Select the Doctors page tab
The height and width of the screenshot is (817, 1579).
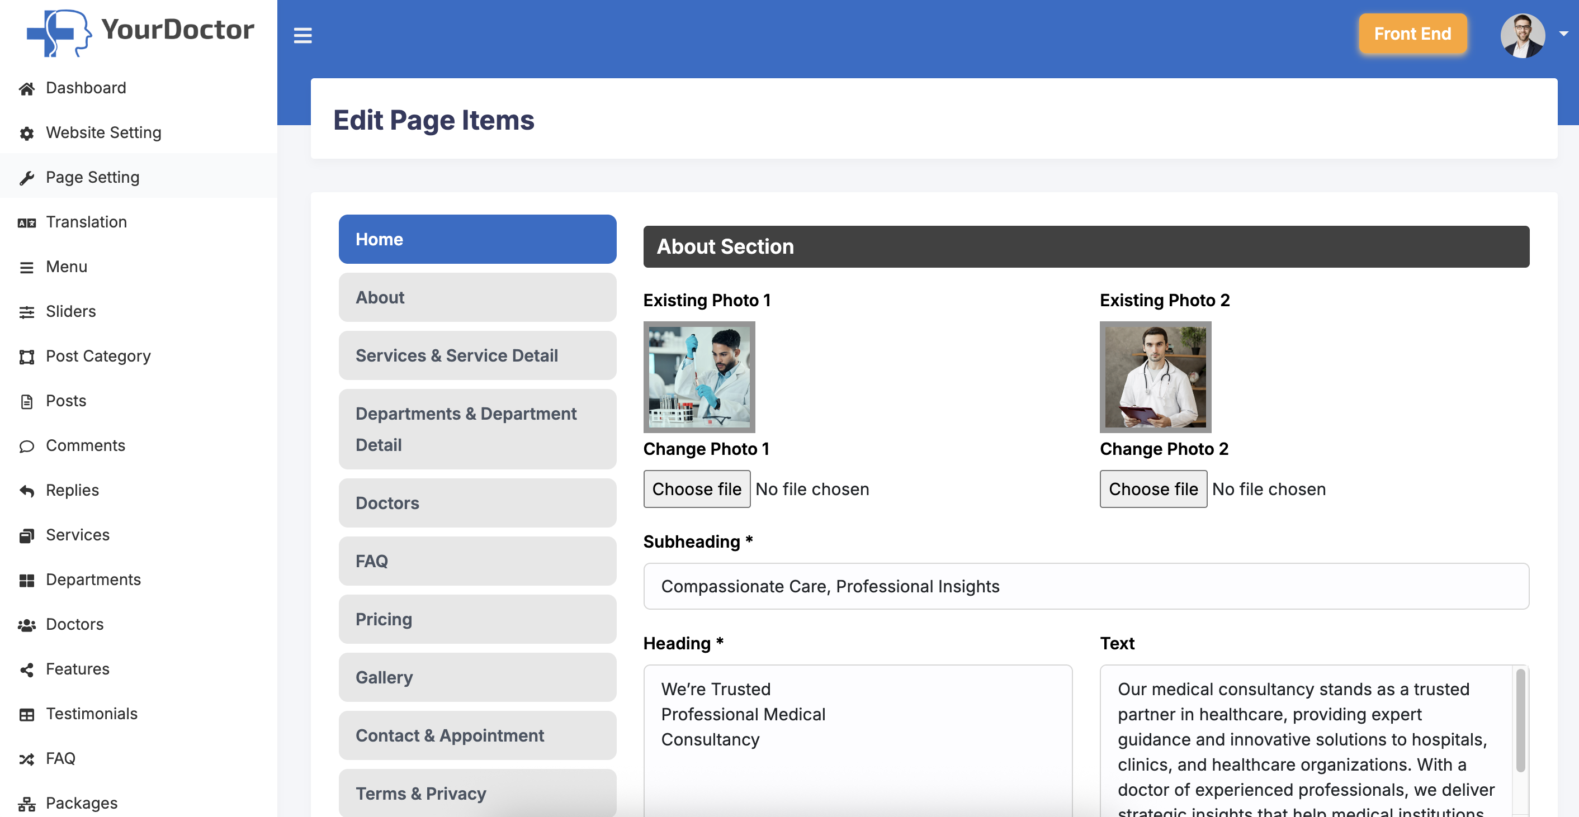click(x=478, y=503)
